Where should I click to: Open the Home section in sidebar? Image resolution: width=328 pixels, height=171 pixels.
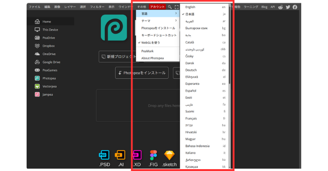pyautogui.click(x=50, y=22)
